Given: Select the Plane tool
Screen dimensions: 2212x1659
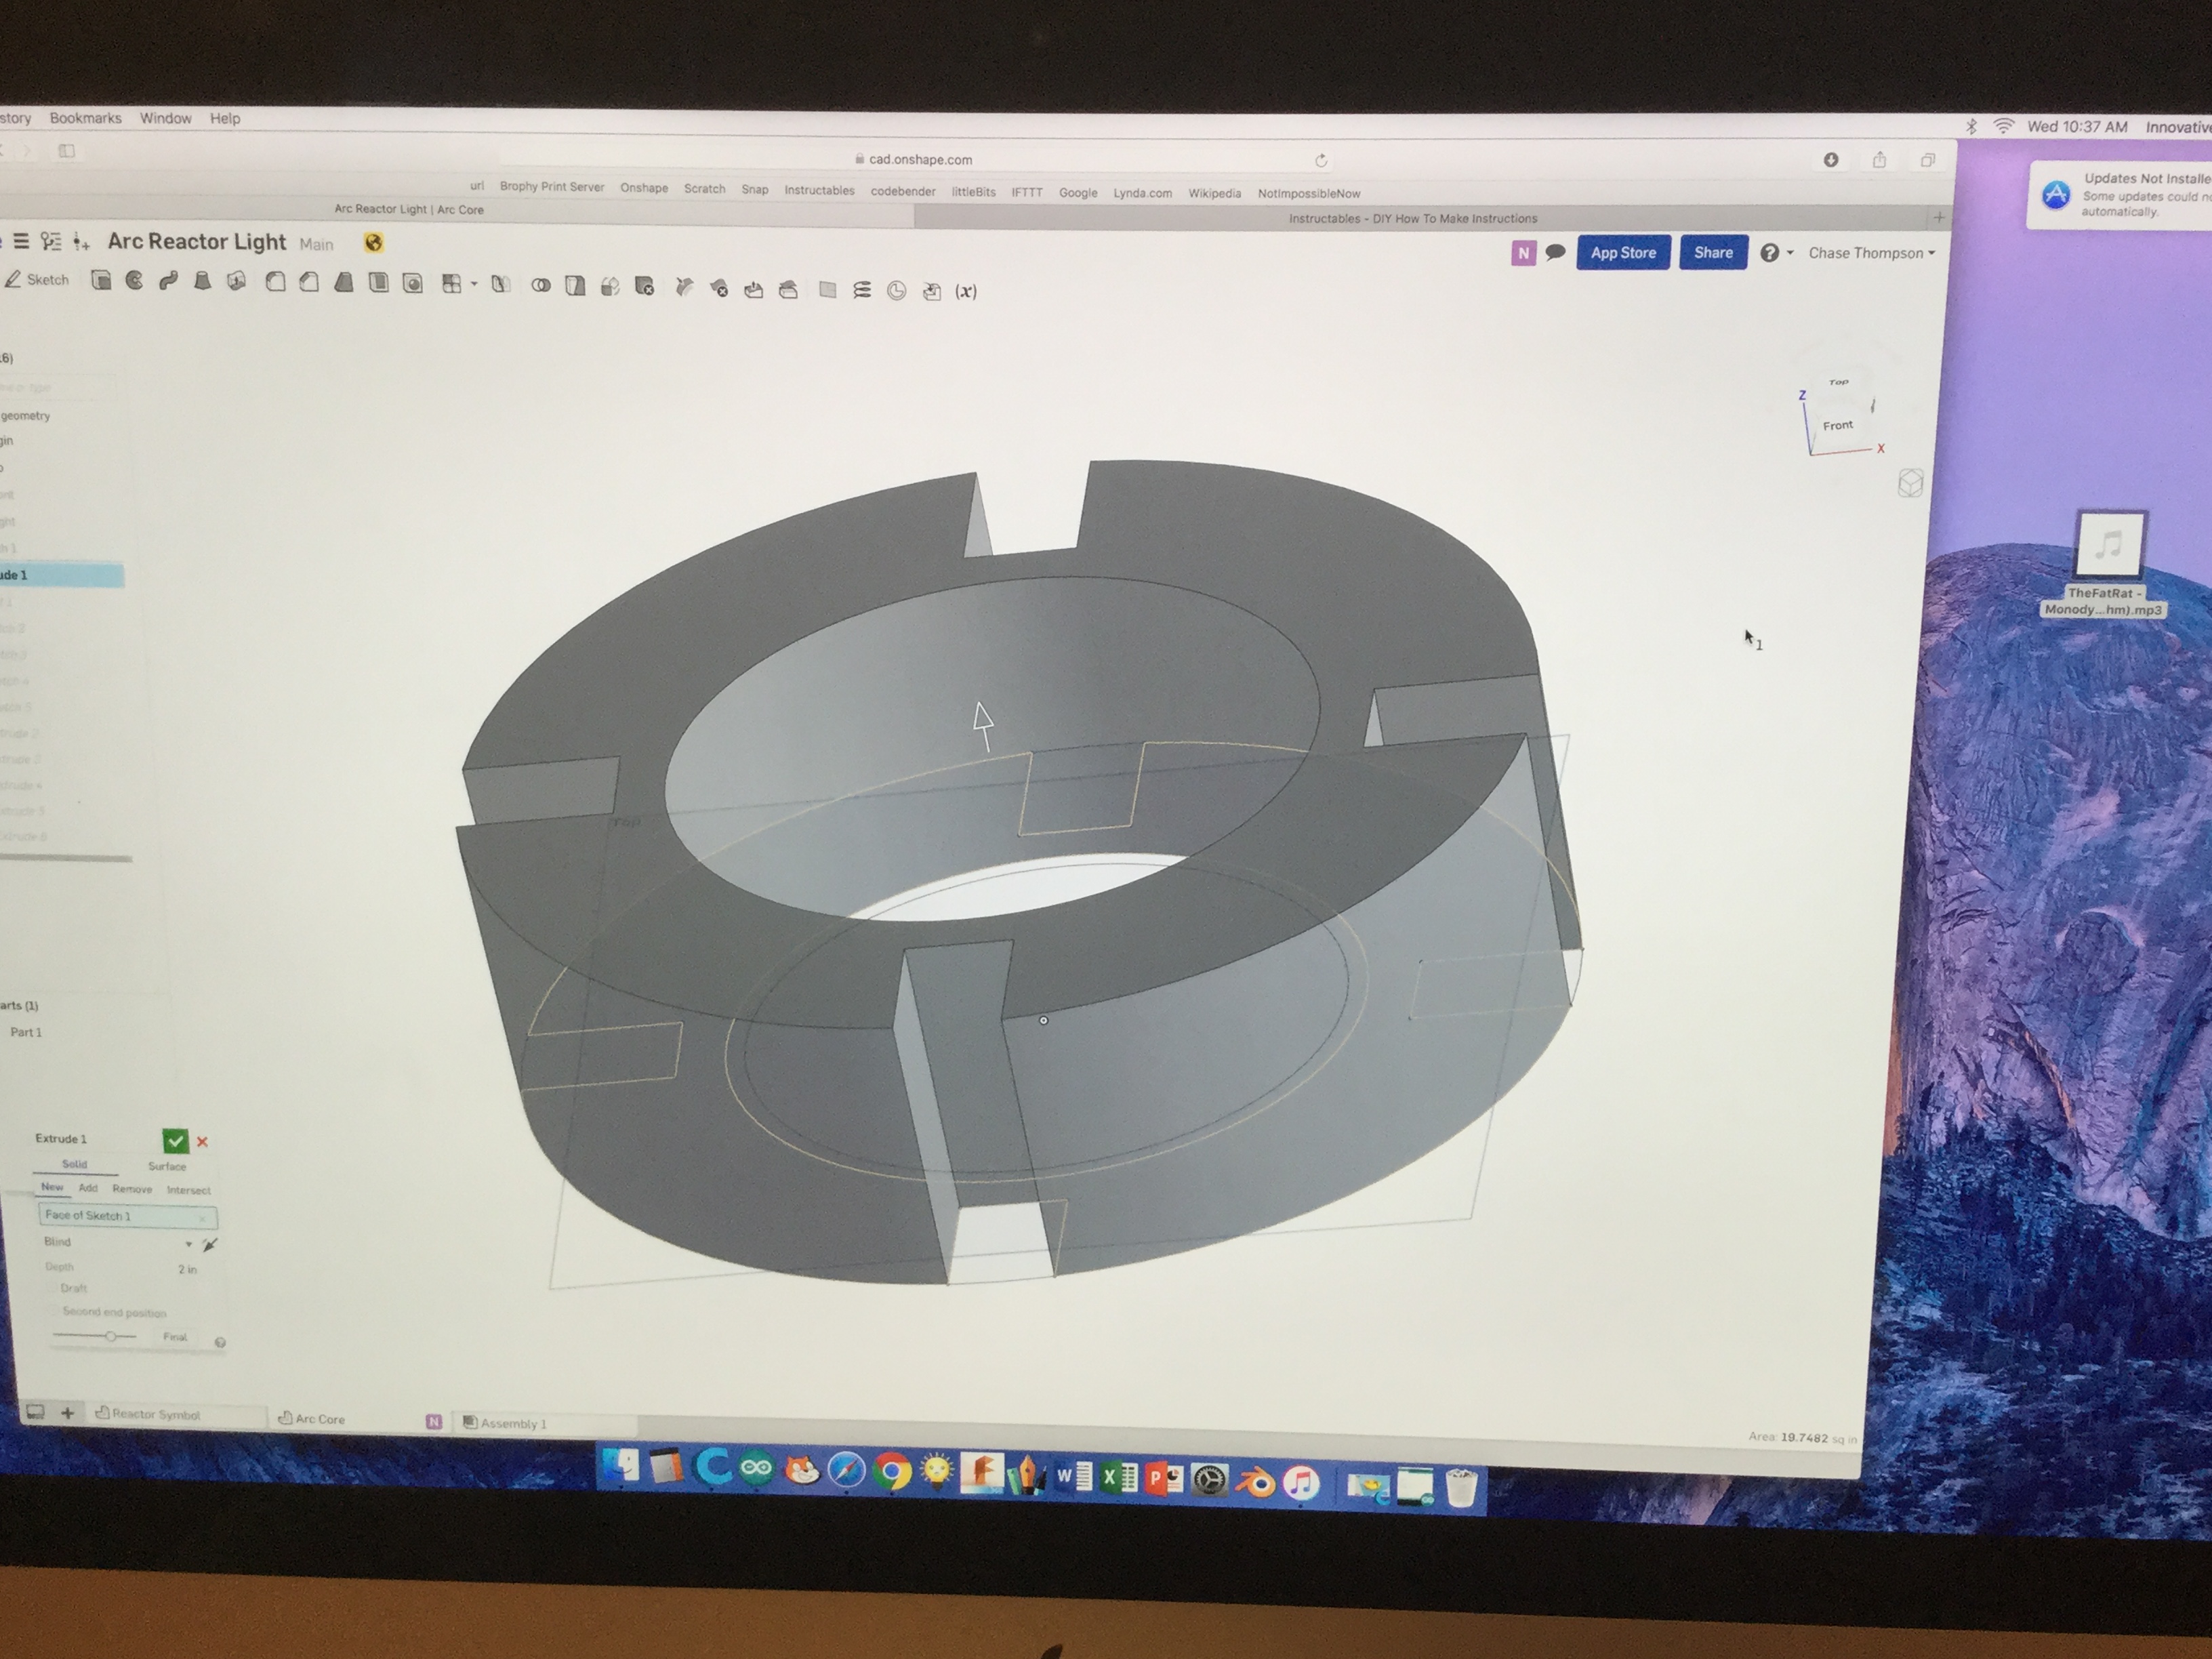Looking at the screenshot, I should click(x=827, y=290).
